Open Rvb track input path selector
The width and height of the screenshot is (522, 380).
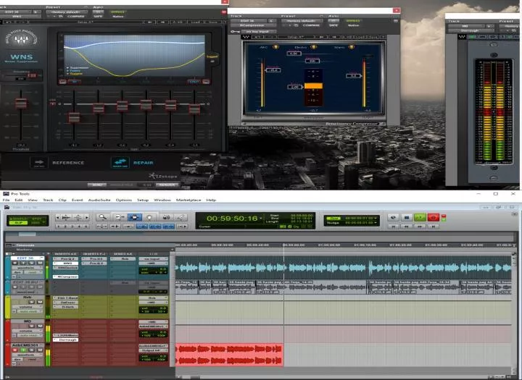(x=153, y=298)
